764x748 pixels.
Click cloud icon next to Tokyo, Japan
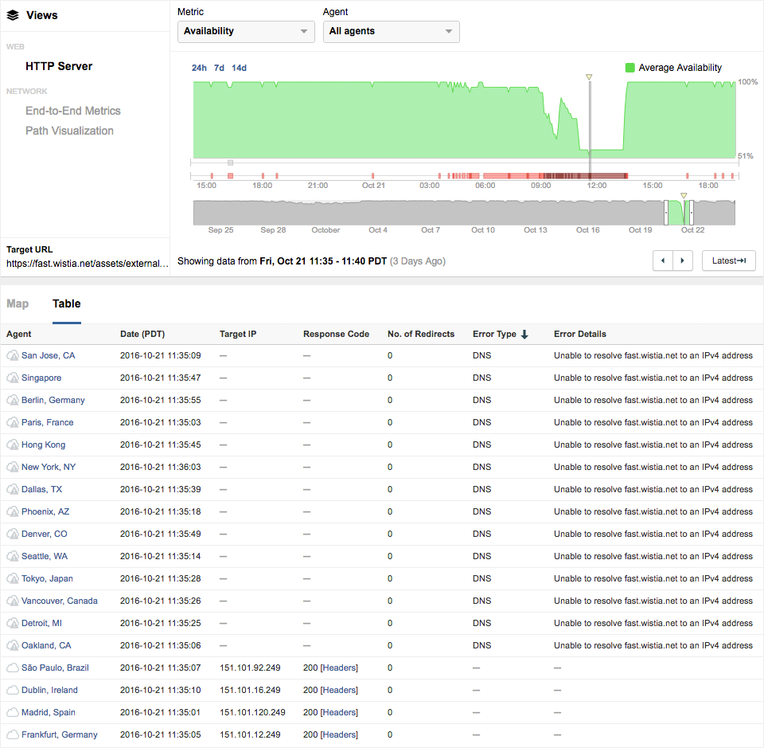point(13,579)
